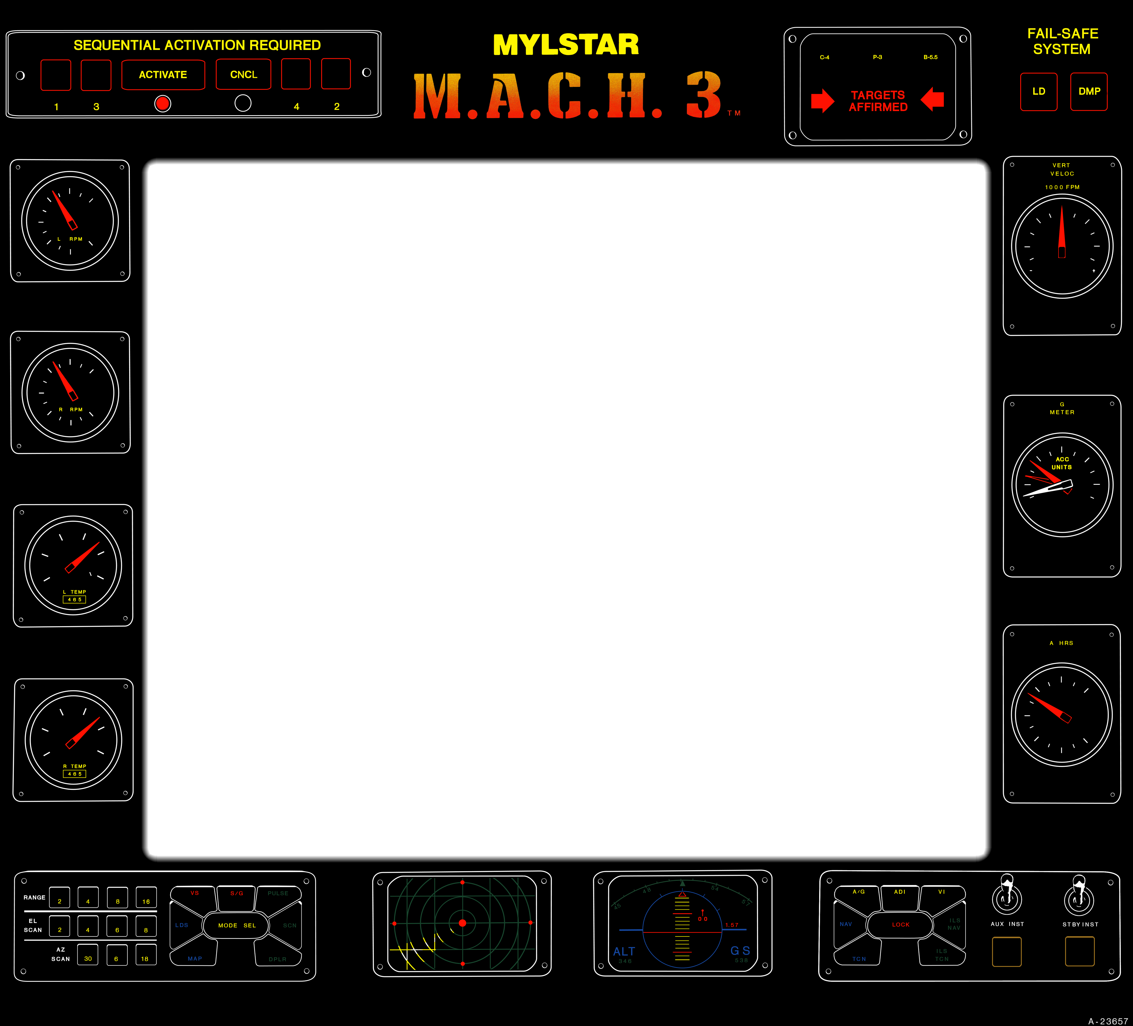The height and width of the screenshot is (1026, 1133).
Task: Click the B-5.5 label
Action: click(x=931, y=57)
